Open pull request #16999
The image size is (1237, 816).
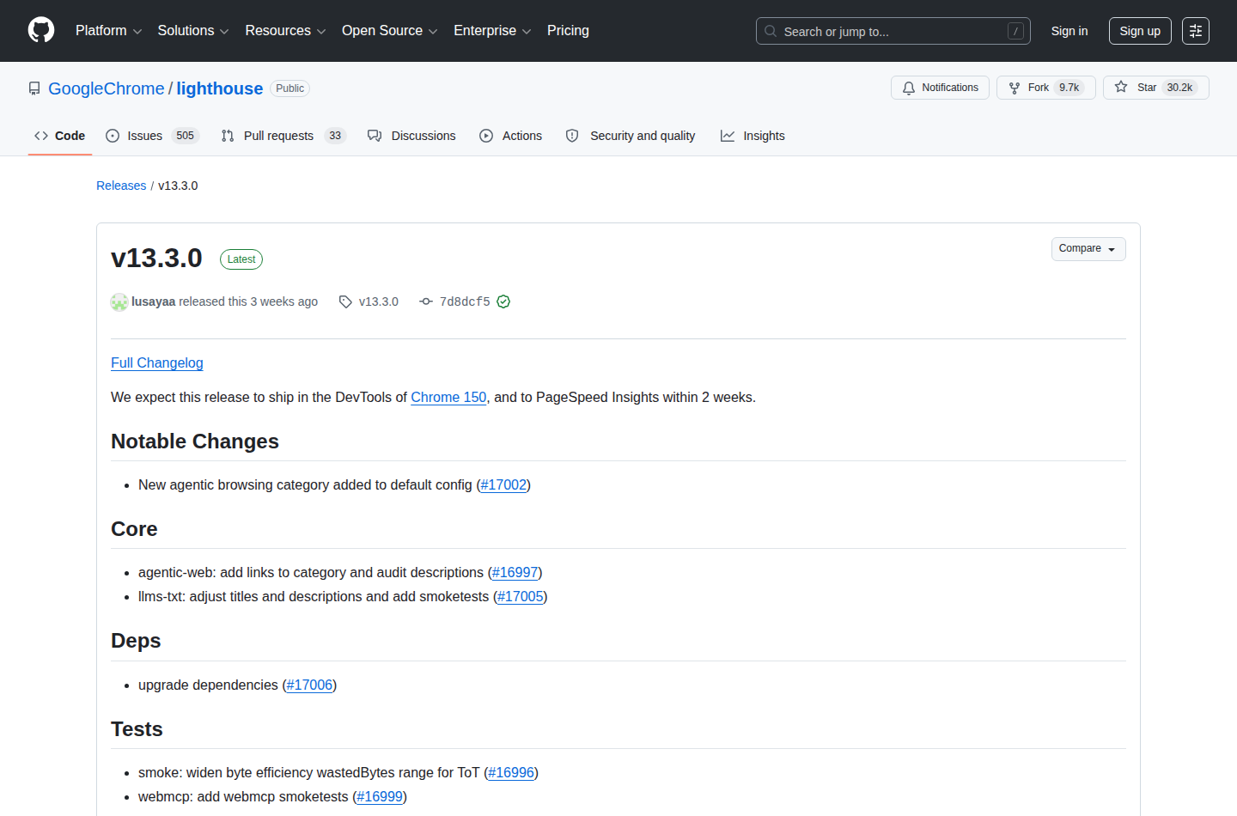(x=380, y=796)
